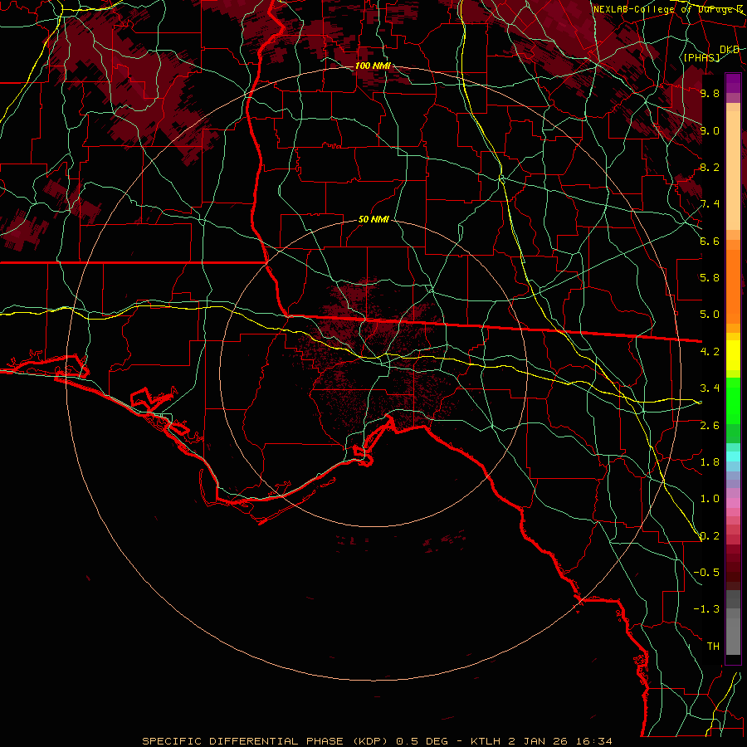Viewport: 747px width, 747px height.
Task: Click the "50 NMI" range ring label
Action: [x=373, y=220]
